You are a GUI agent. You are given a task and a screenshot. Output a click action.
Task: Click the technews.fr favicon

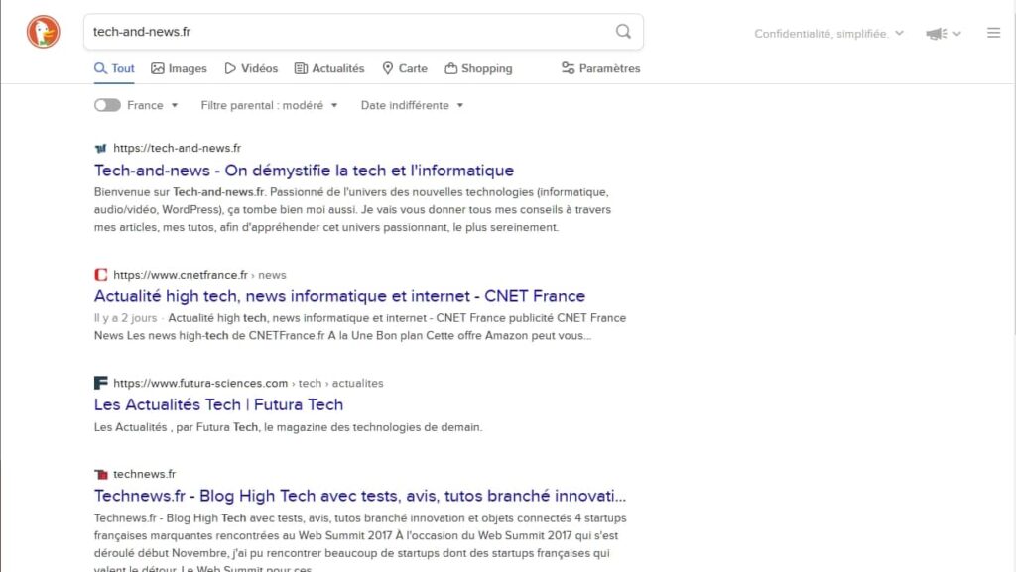[x=99, y=473]
